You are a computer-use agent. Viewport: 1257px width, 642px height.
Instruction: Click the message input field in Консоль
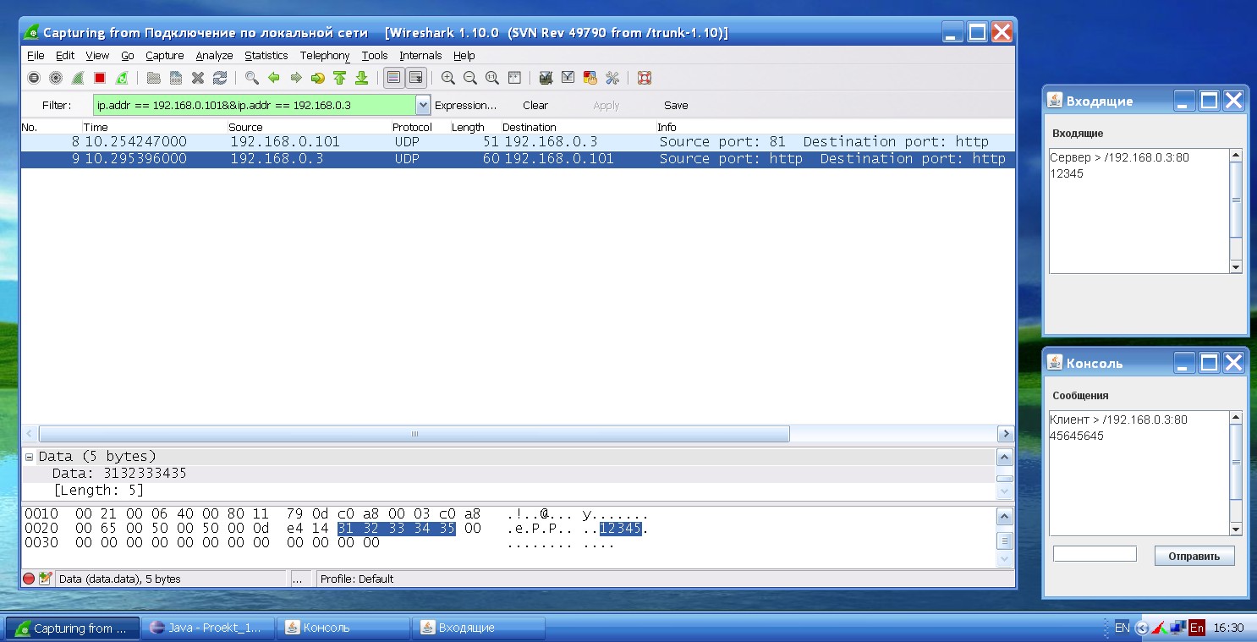coord(1095,554)
